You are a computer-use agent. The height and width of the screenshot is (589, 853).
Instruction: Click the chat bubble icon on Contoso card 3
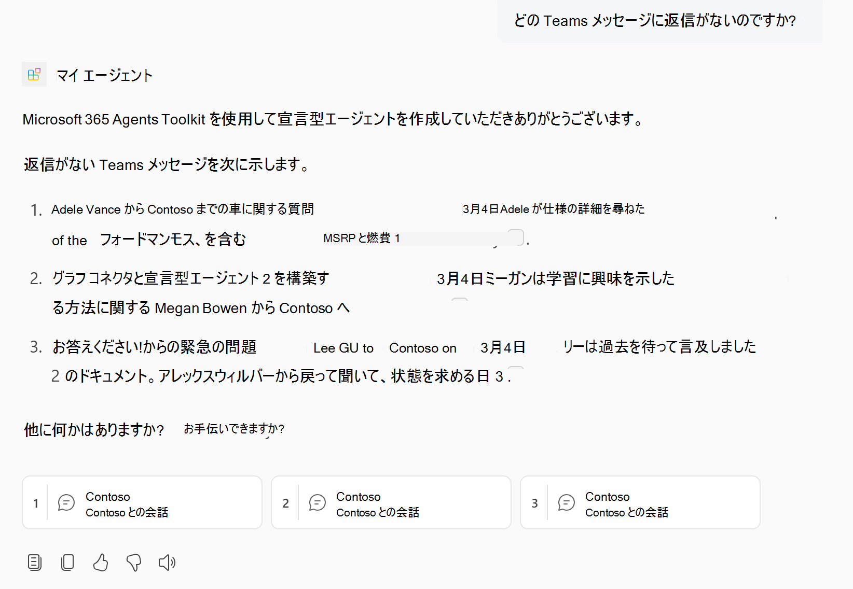(x=567, y=502)
